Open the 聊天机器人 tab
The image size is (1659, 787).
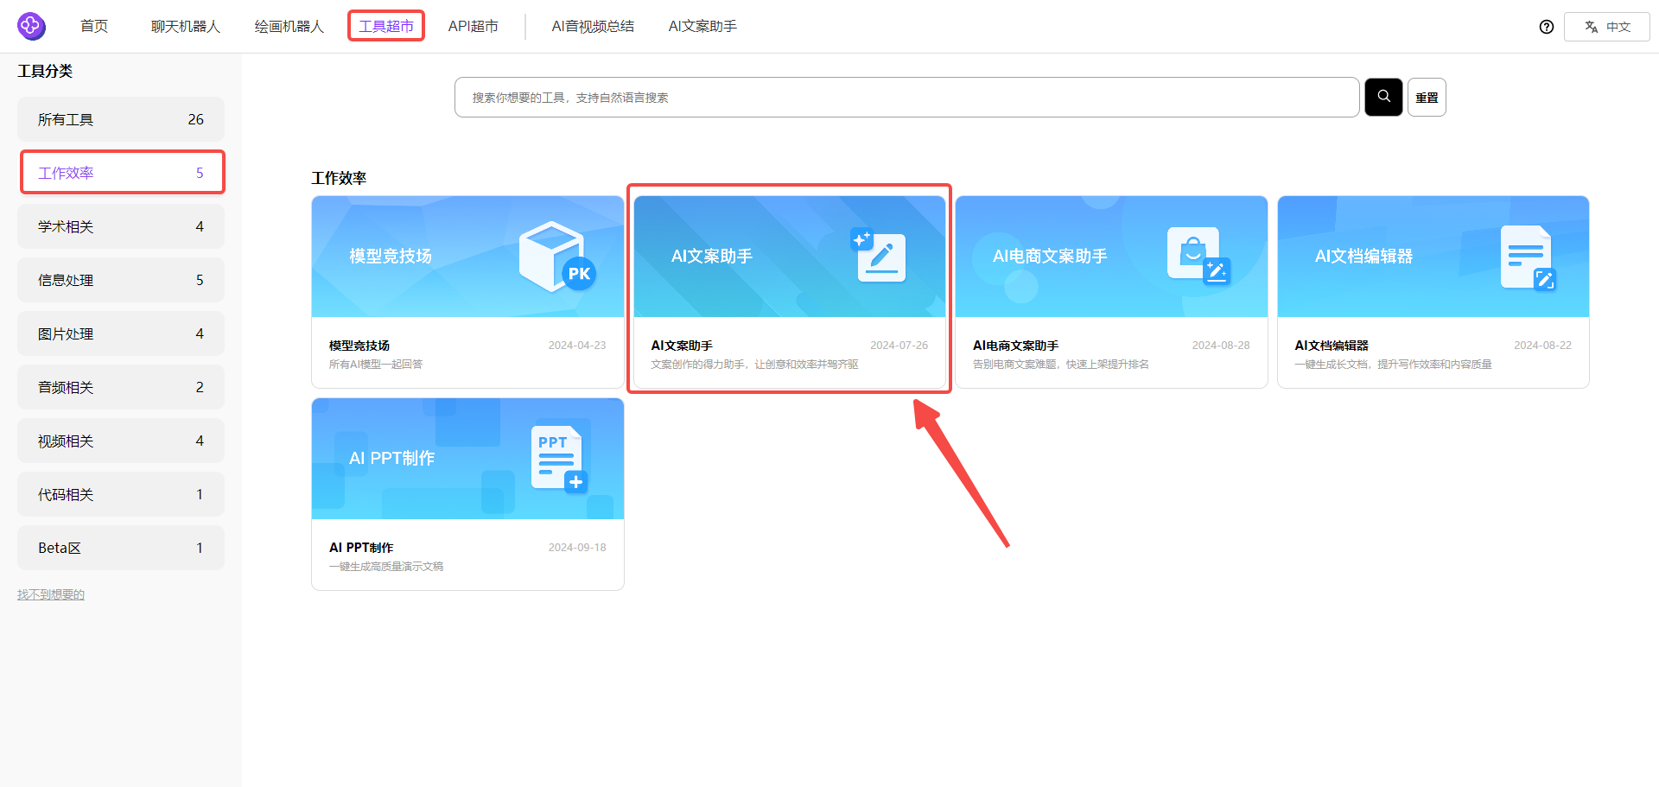coord(186,26)
